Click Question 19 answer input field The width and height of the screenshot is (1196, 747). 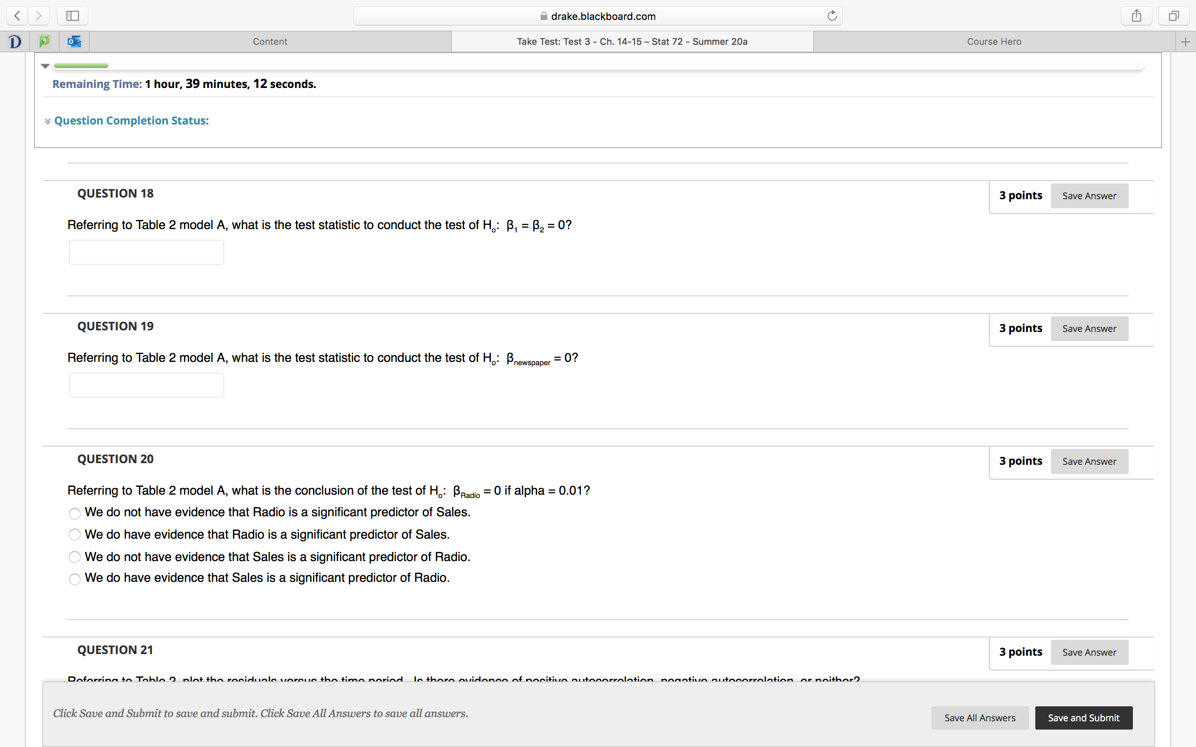(x=146, y=385)
